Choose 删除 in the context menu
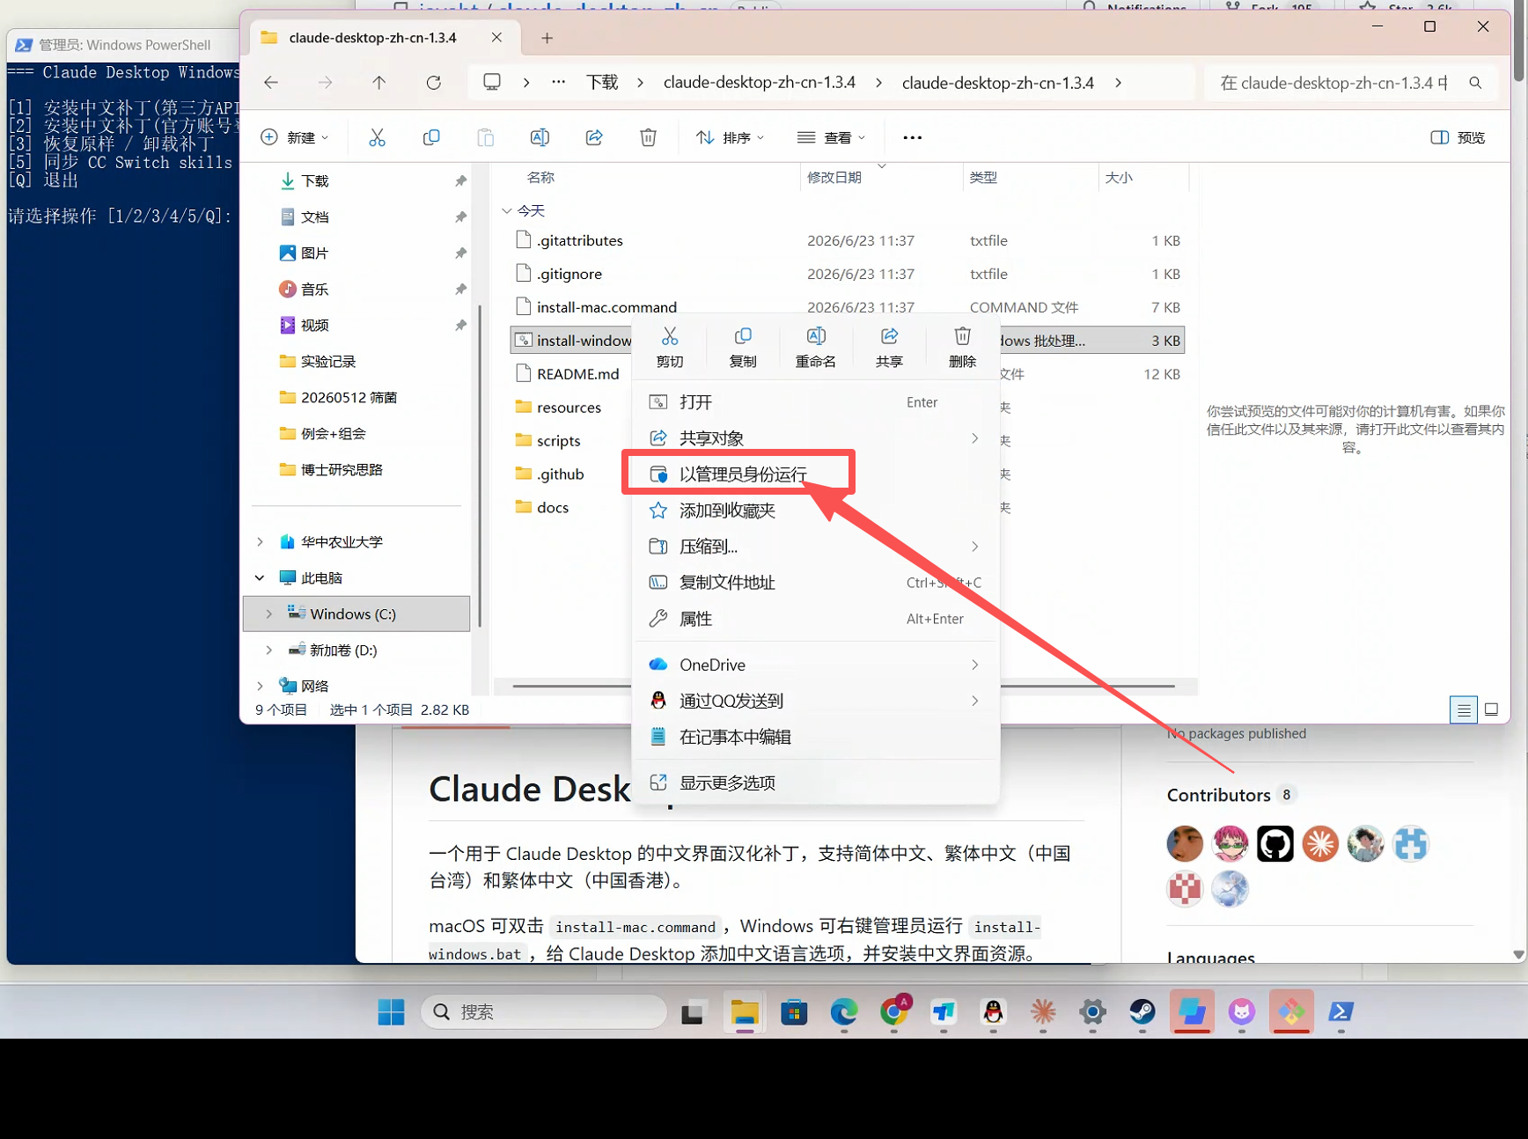This screenshot has height=1139, width=1528. point(962,348)
